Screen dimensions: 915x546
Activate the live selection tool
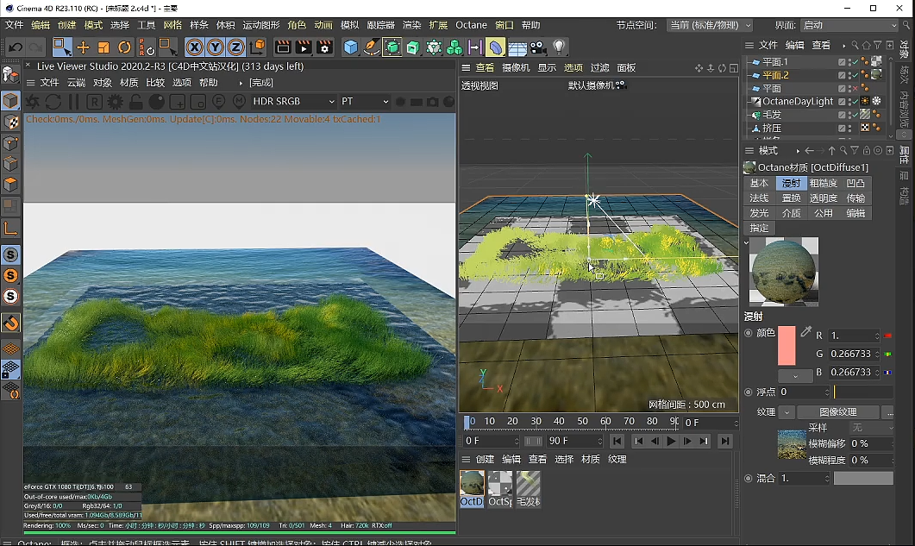tap(61, 47)
